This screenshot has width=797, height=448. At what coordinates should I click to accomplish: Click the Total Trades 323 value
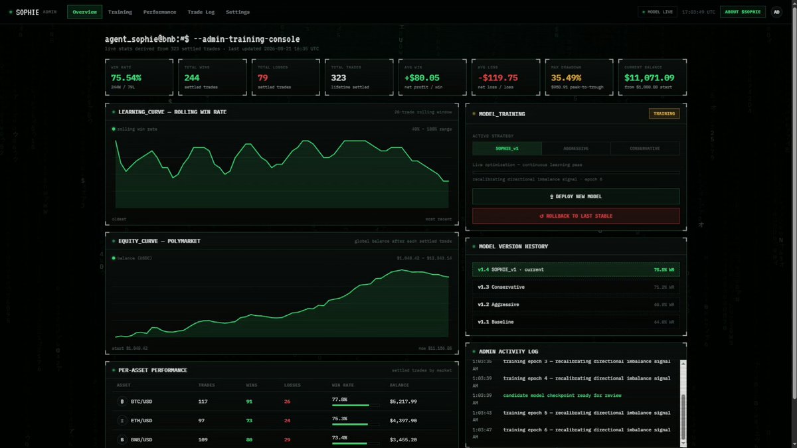click(x=339, y=78)
